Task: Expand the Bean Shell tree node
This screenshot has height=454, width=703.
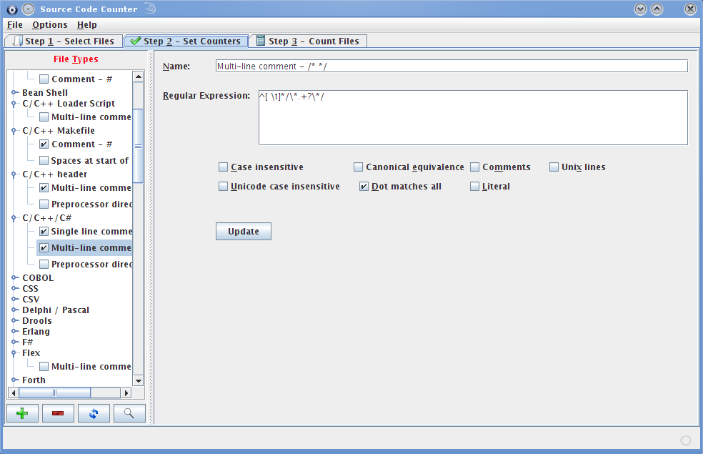Action: (14, 93)
